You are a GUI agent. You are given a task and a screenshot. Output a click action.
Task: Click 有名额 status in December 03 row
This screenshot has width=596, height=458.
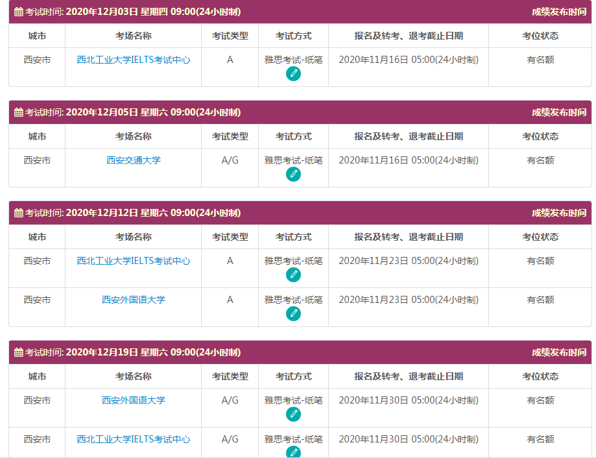540,60
